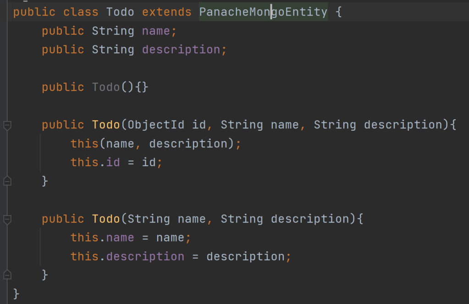Click the Todo class name in the class declaration

[120, 12]
